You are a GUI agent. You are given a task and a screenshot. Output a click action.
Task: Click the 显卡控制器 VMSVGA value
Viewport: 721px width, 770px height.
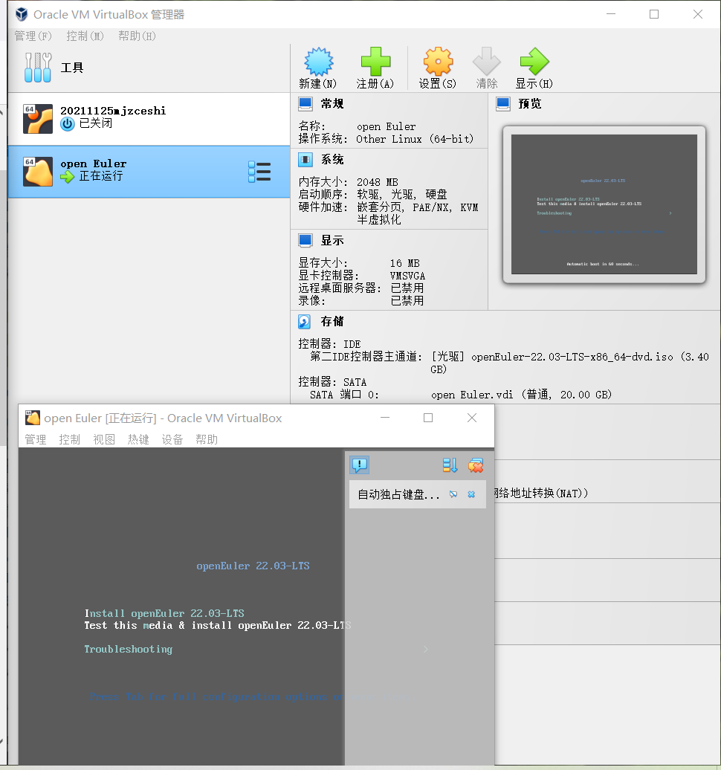click(407, 276)
